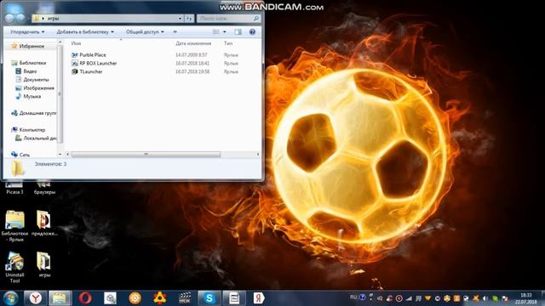Open the Упорядочить menu
The image size is (545, 306).
(27, 32)
